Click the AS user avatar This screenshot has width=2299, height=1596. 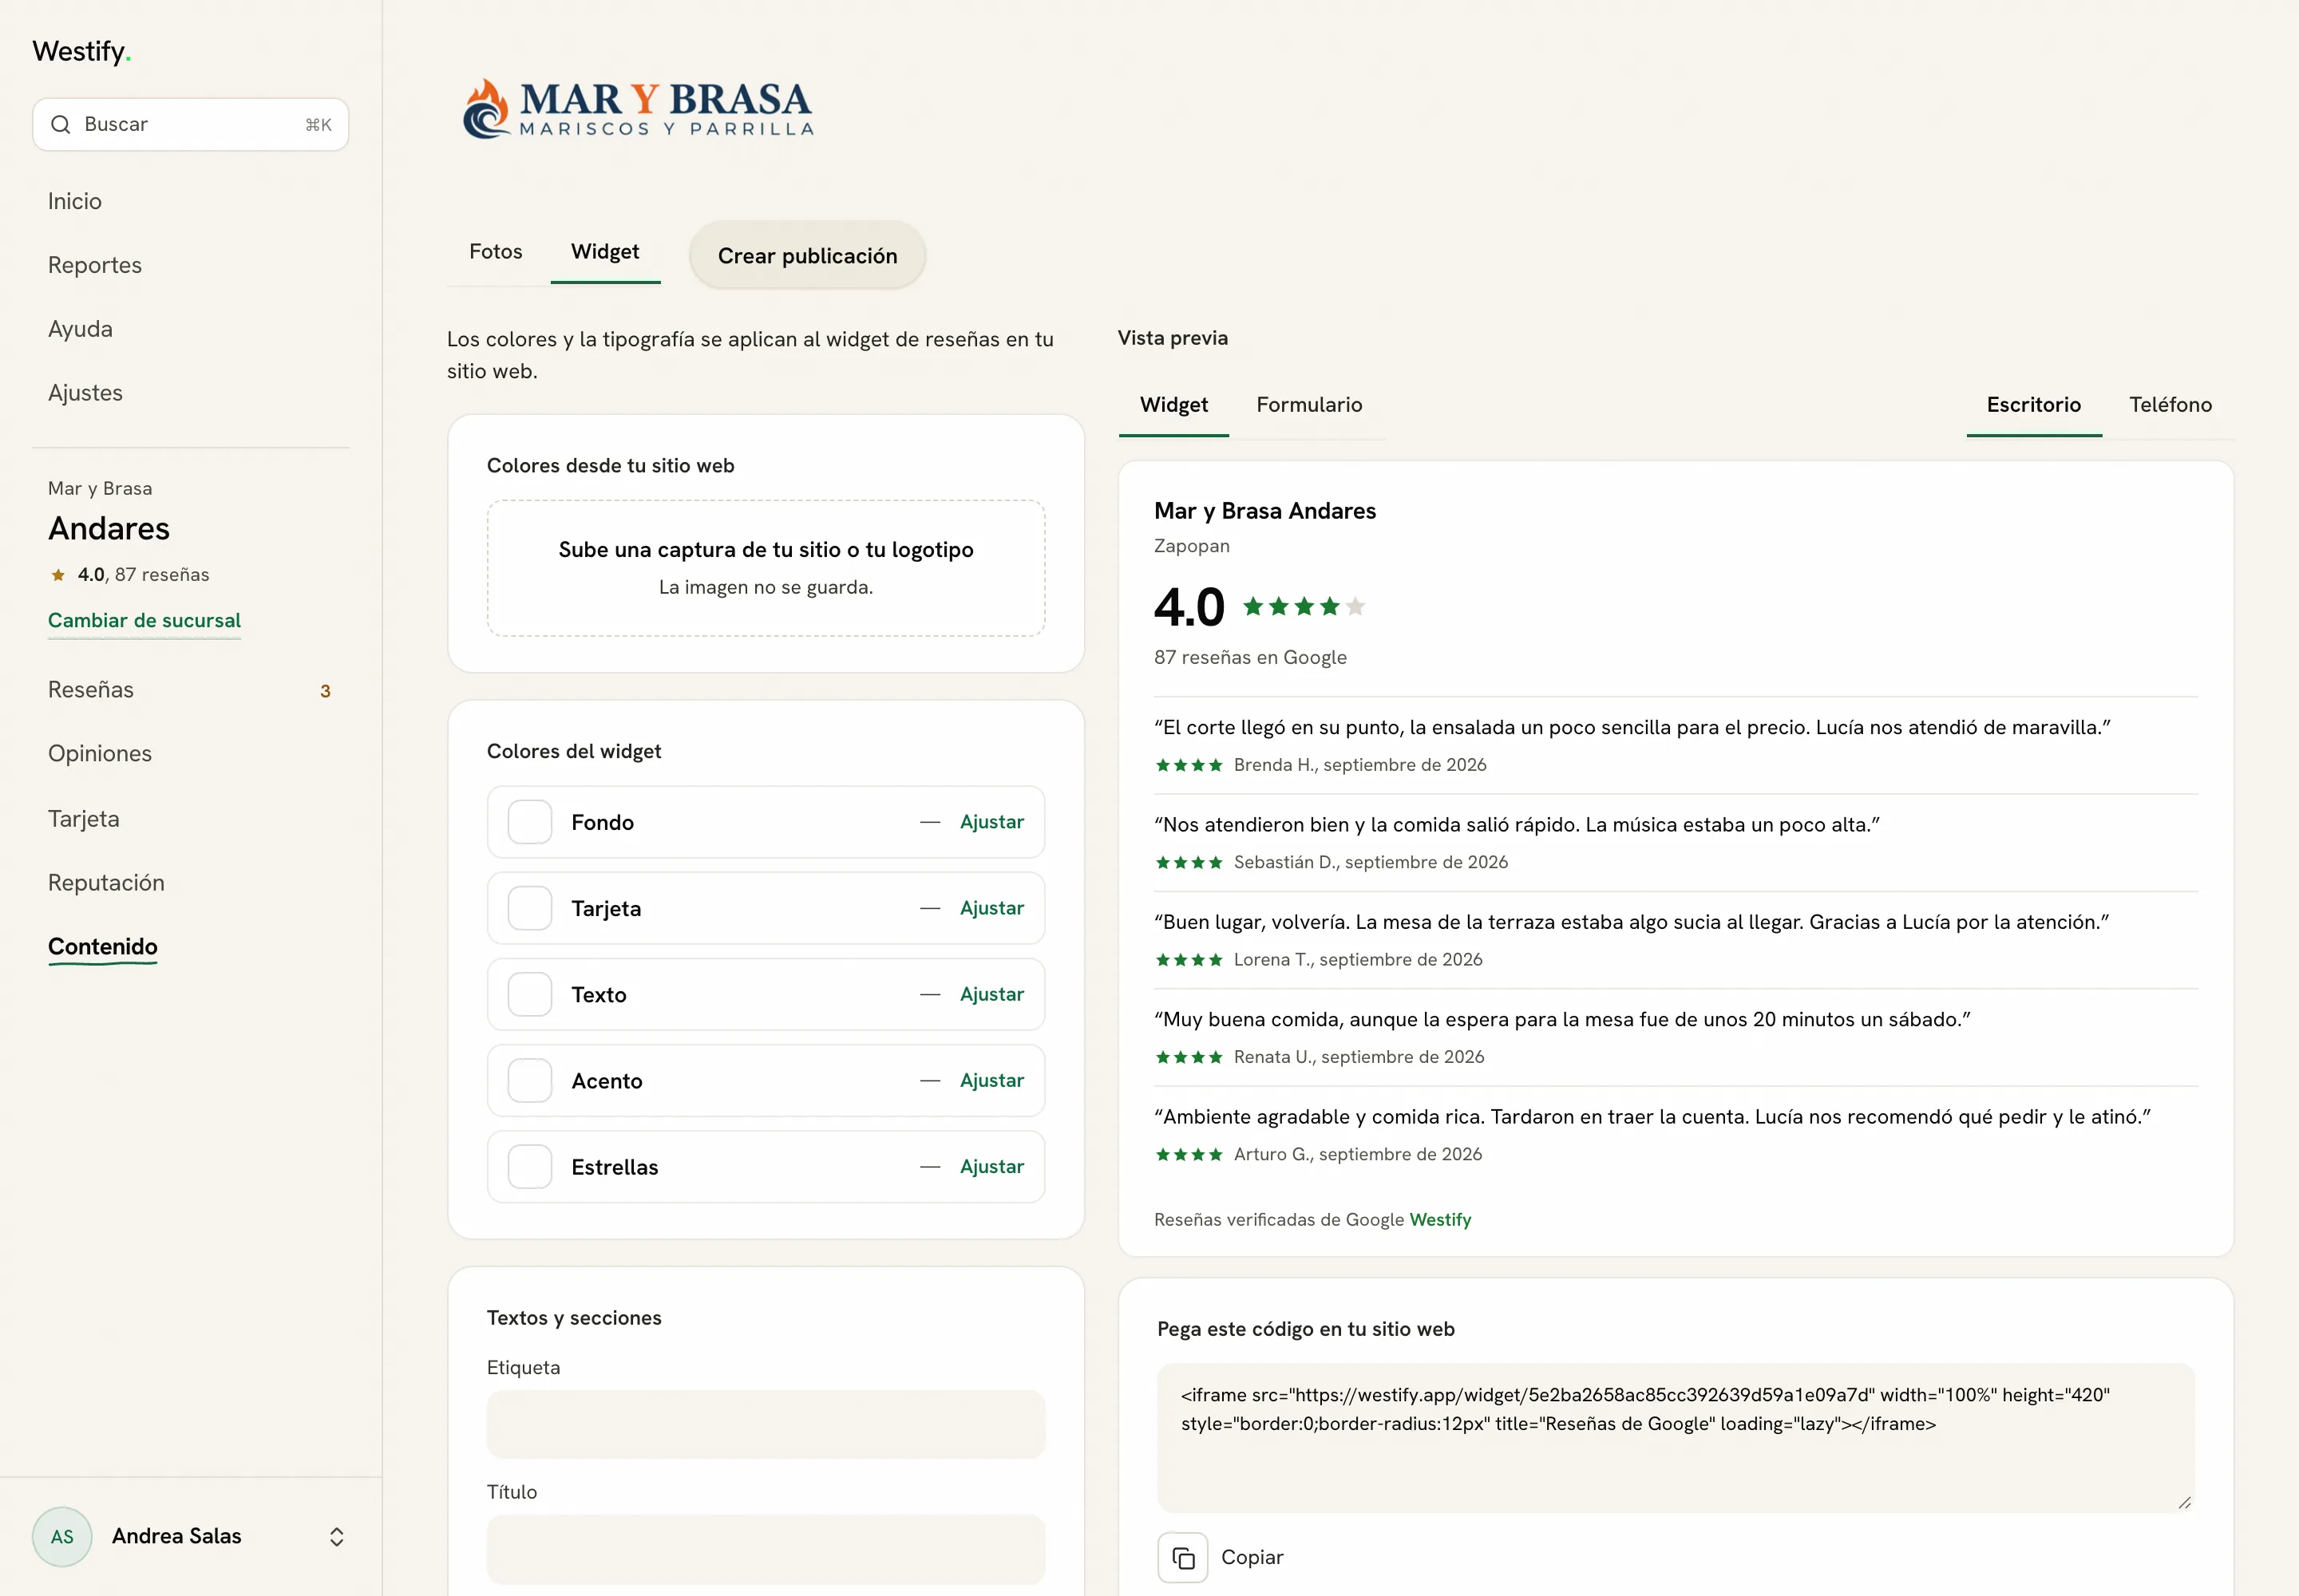click(x=62, y=1536)
